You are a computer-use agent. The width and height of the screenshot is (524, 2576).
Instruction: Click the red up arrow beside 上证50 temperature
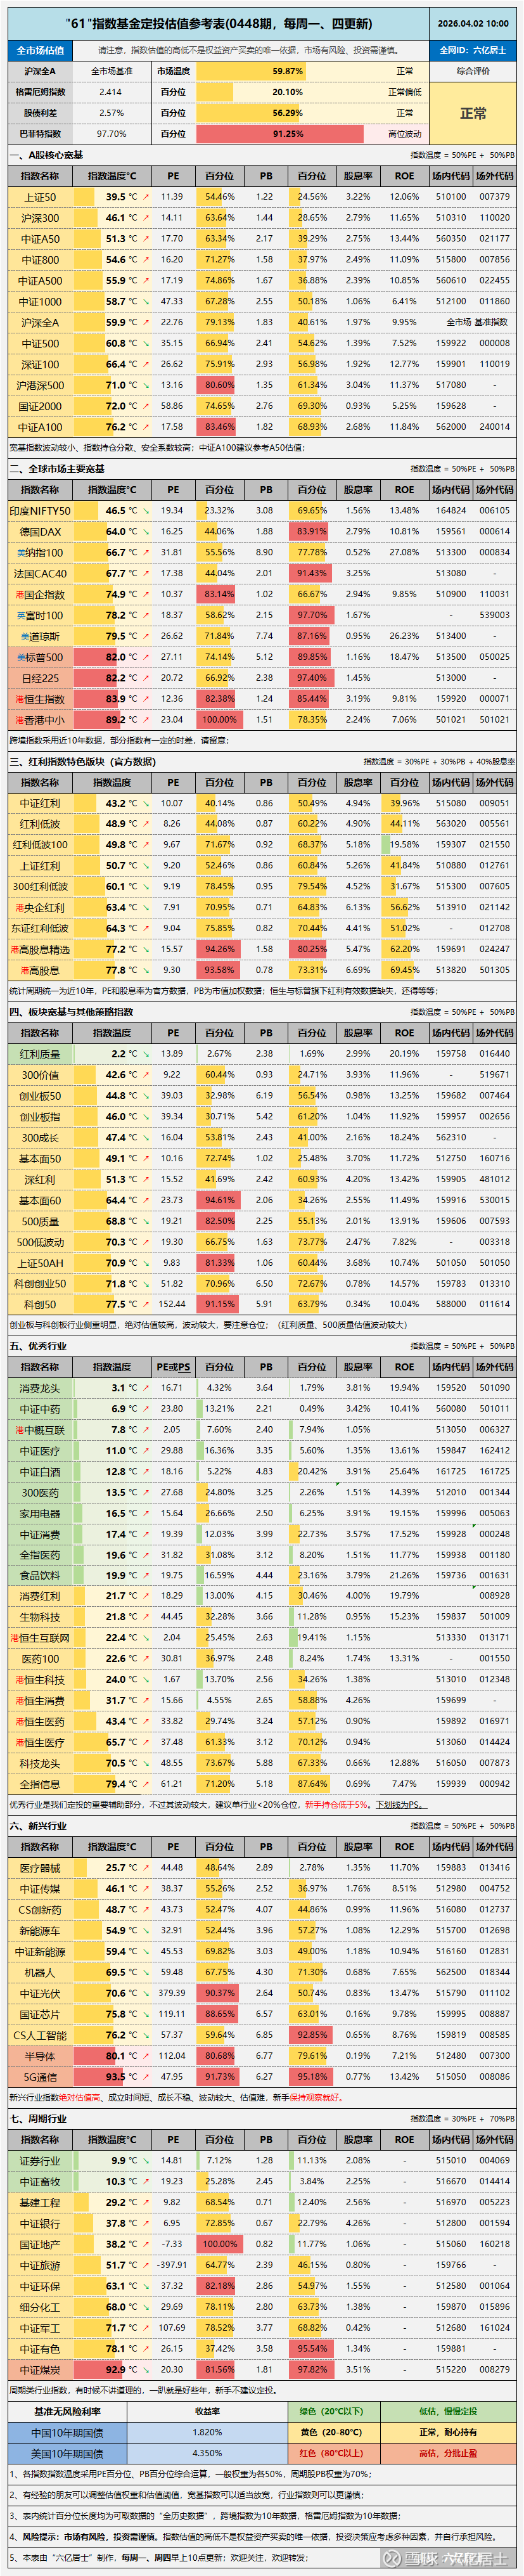click(x=146, y=197)
